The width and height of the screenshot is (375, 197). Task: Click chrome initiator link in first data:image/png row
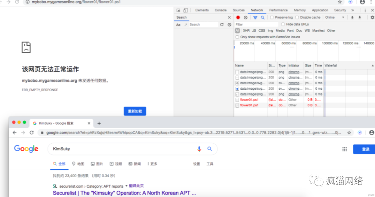coord(295,72)
